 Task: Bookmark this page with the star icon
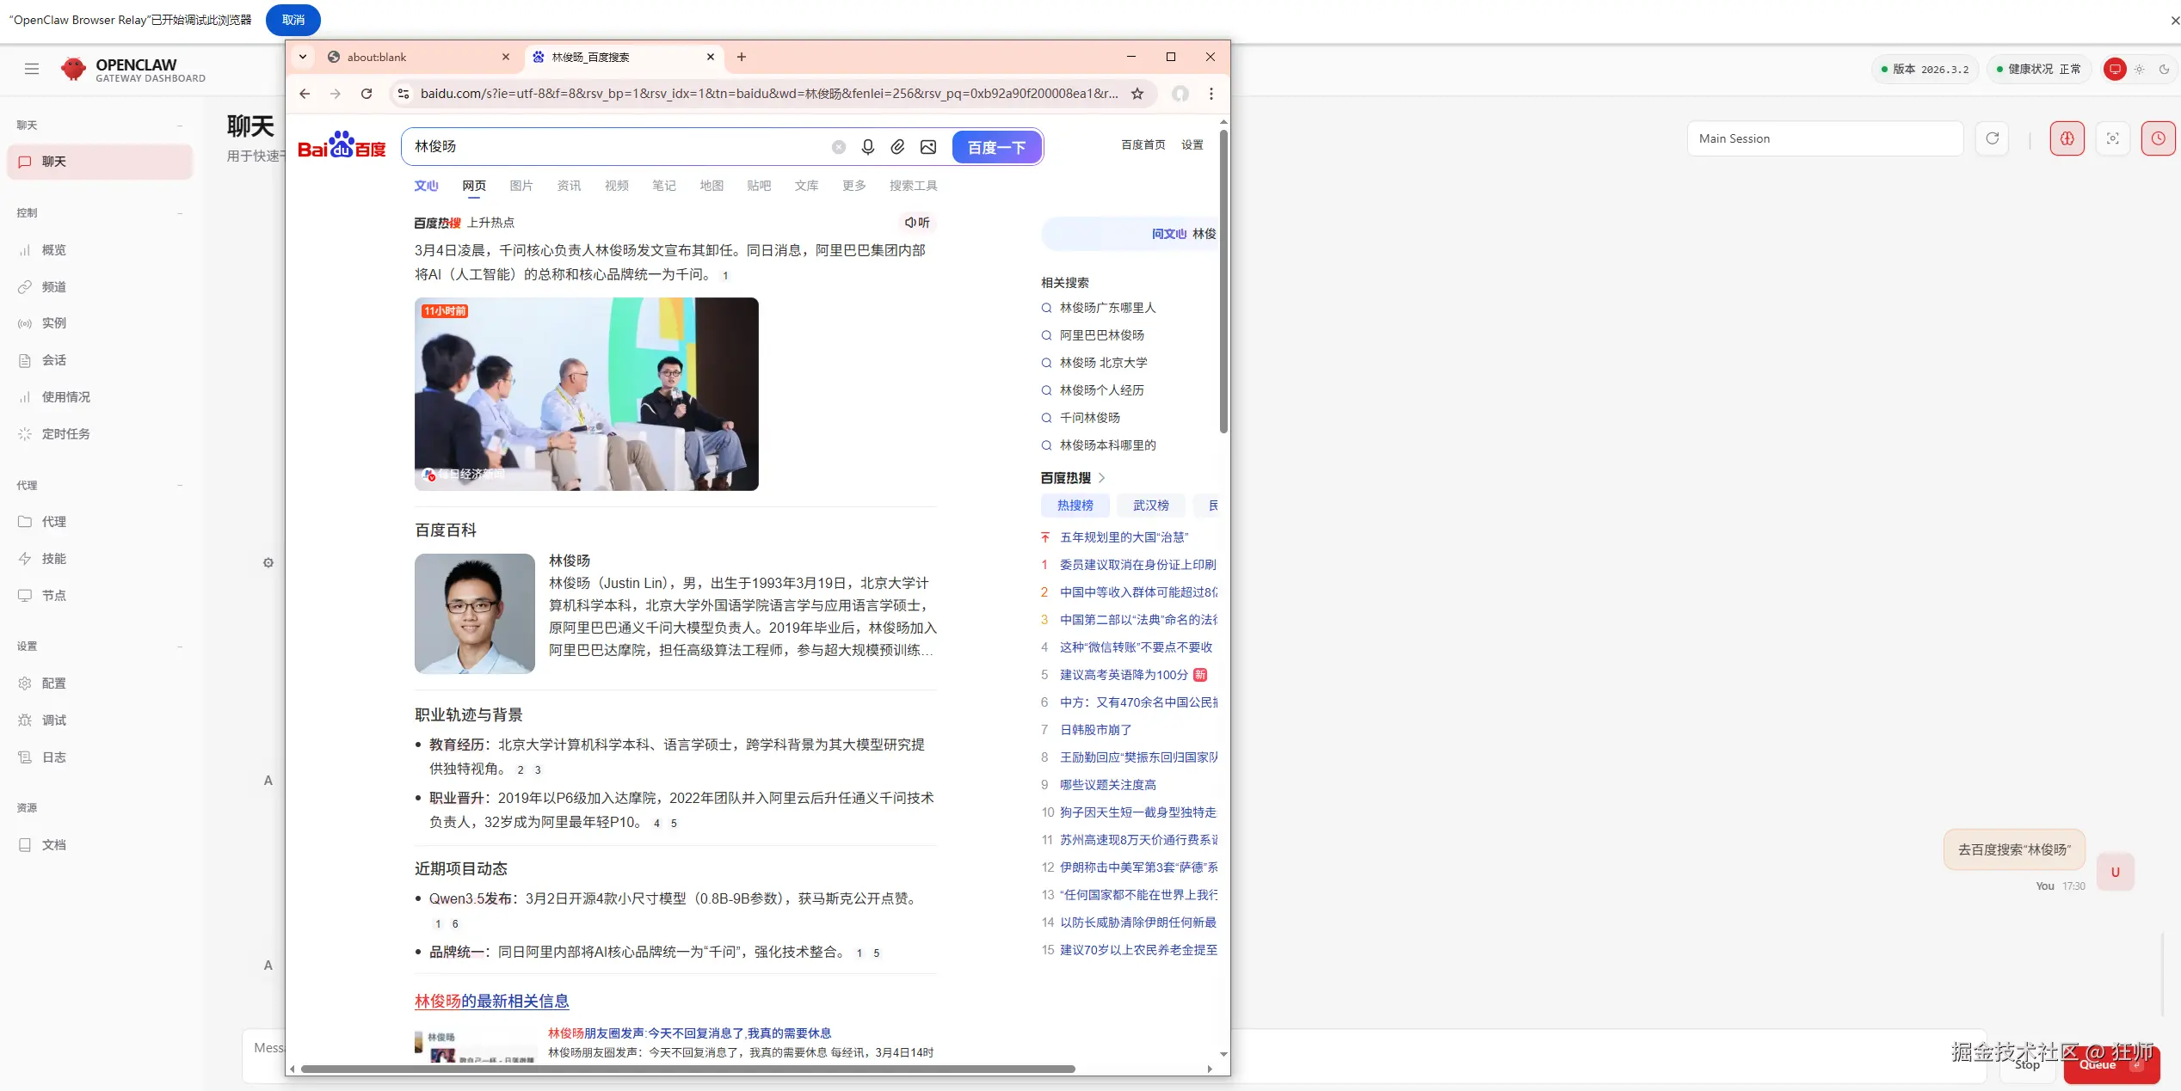(x=1137, y=94)
